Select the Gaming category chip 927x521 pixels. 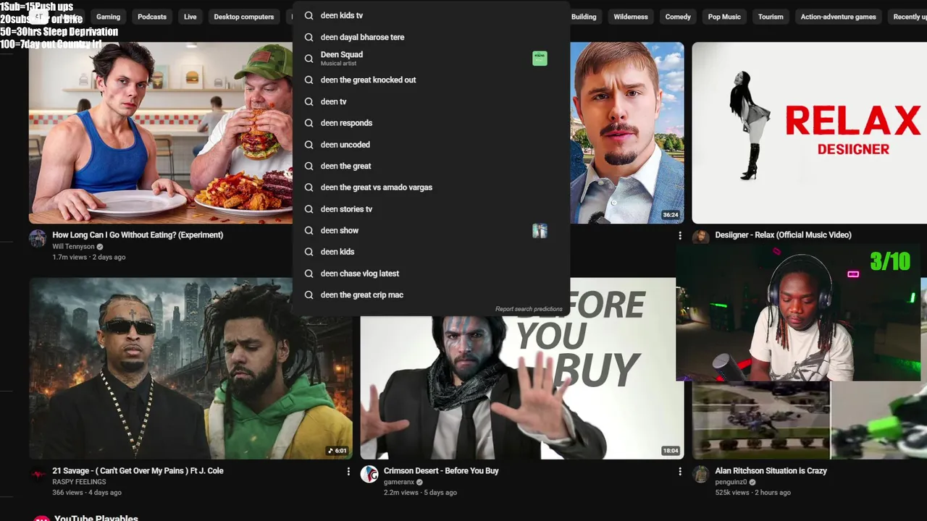(x=108, y=17)
